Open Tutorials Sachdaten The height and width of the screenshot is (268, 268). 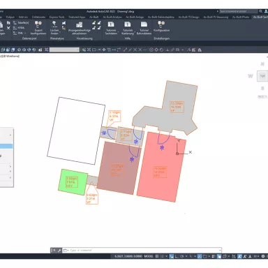point(111,28)
